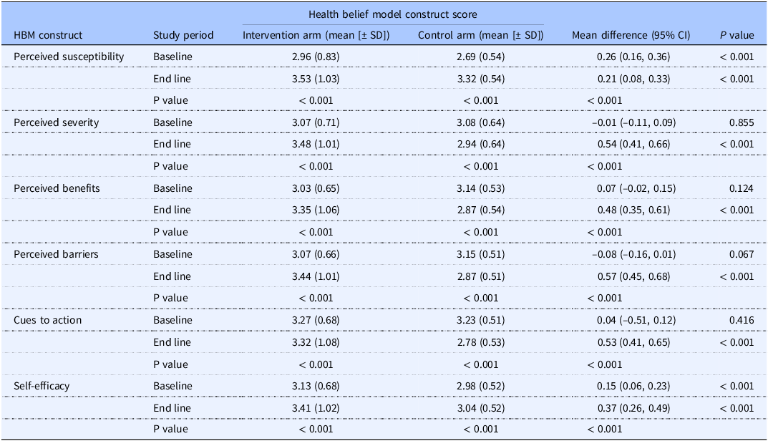Viewport: 768px width, 441px height.
Task: Select the 'Perceived susceptibility' row label
Action: pyautogui.click(x=69, y=57)
